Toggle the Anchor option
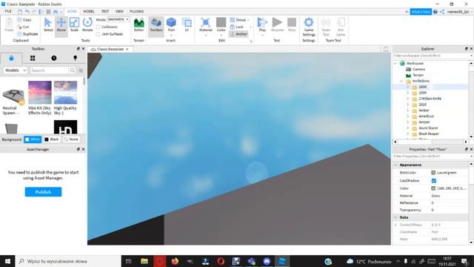This screenshot has height=267, width=474. 238,34
